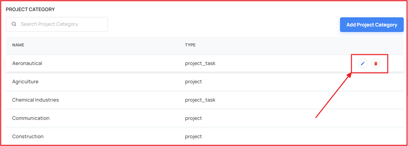Click project_task type in Aeronautical row

tap(200, 63)
